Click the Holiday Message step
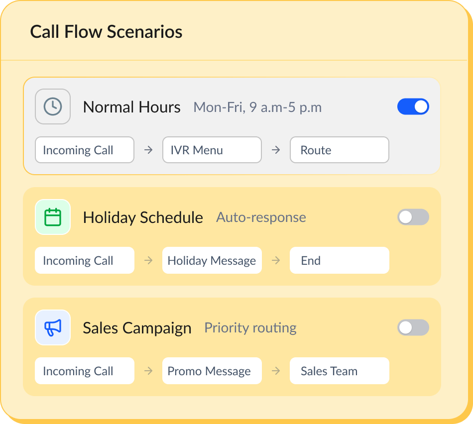 coord(212,260)
